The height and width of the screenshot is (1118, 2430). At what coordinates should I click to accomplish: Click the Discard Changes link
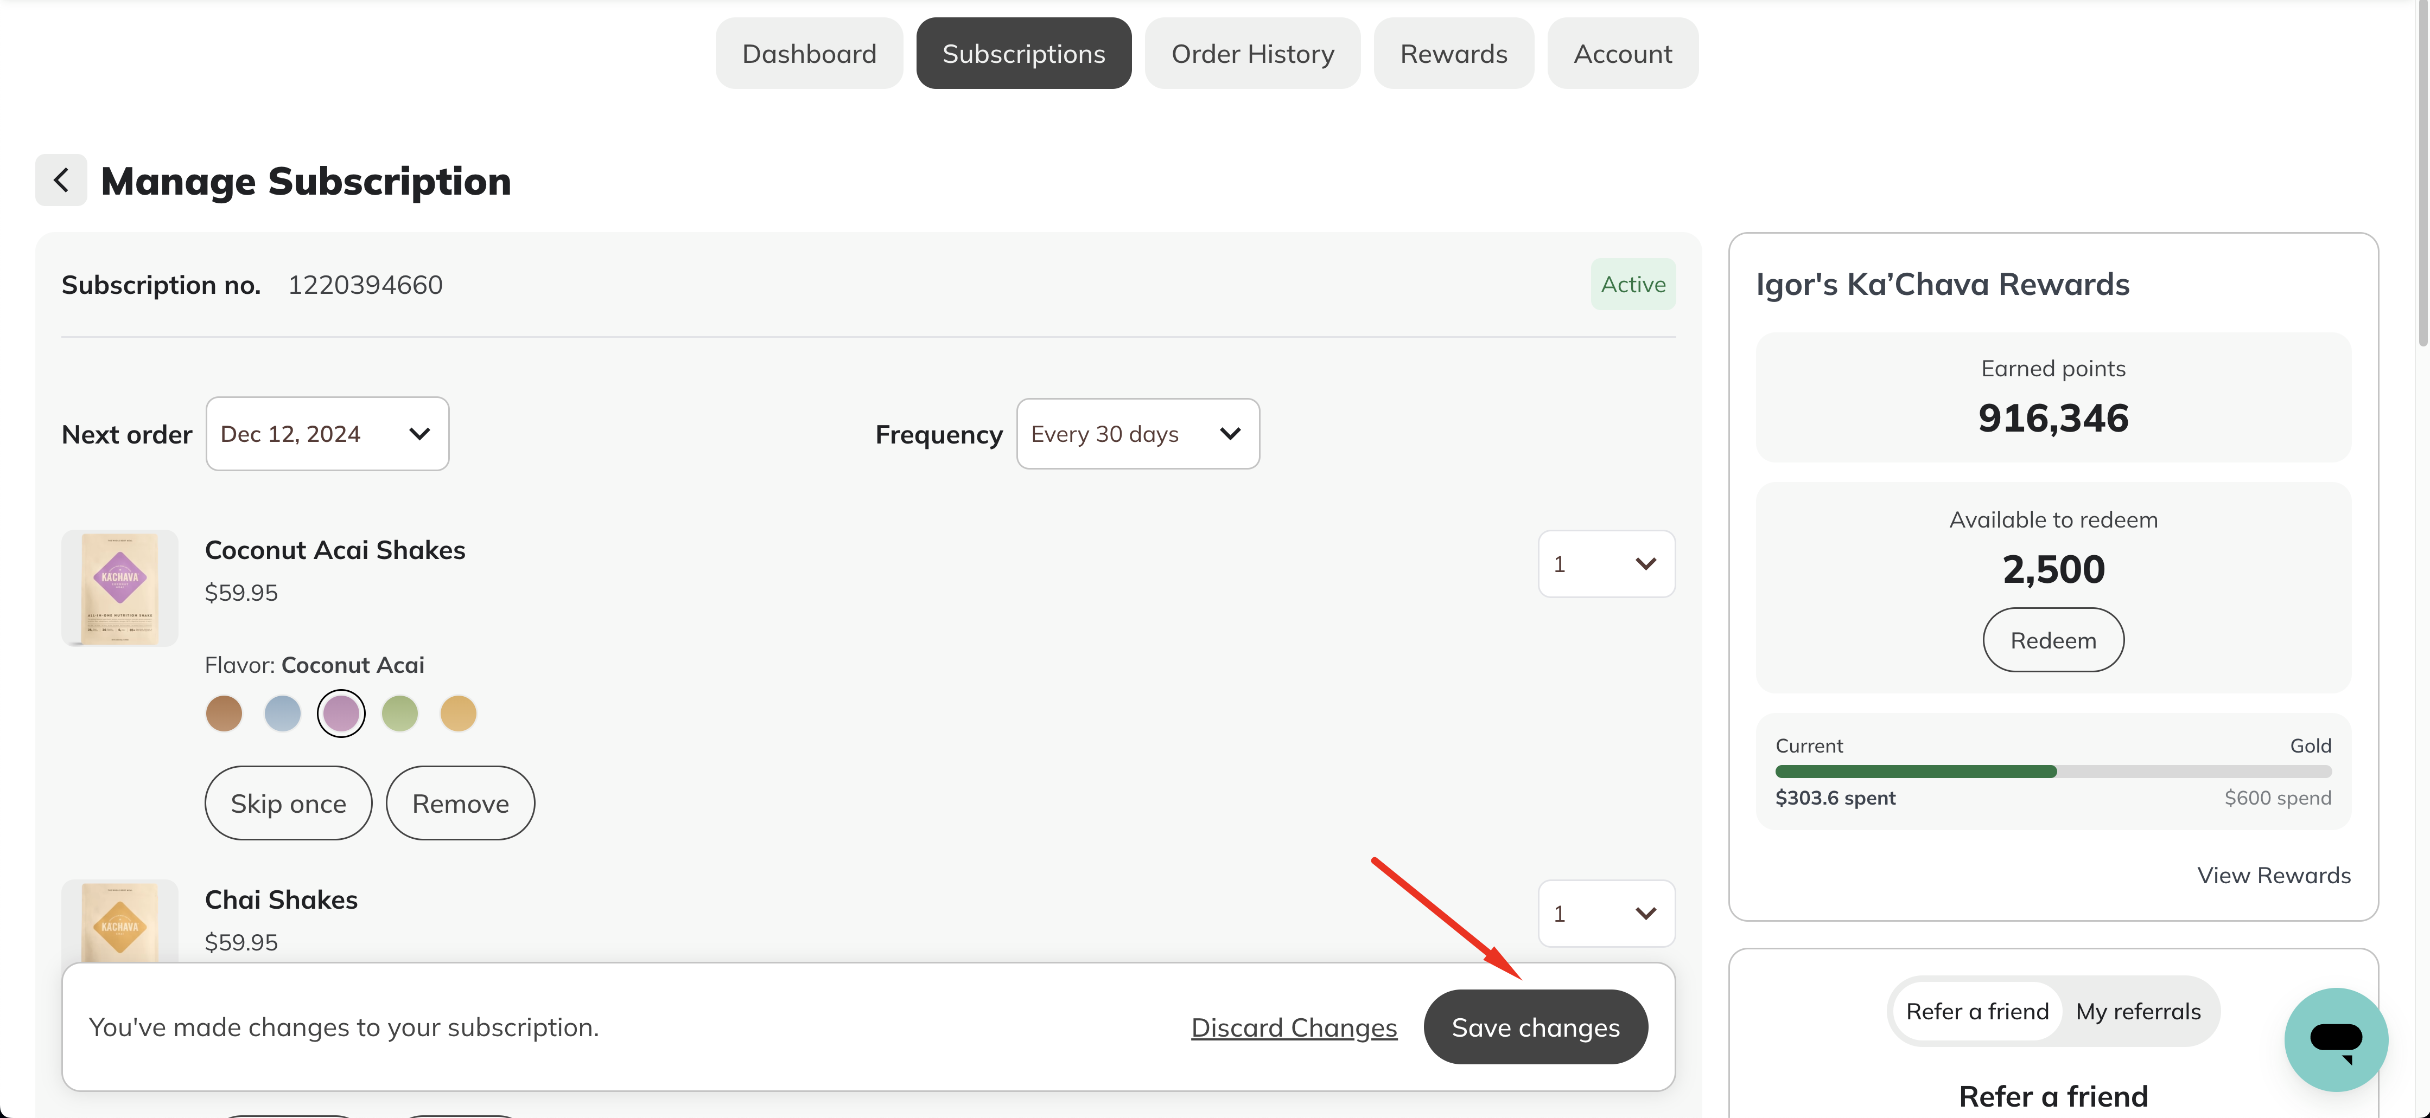(1294, 1026)
